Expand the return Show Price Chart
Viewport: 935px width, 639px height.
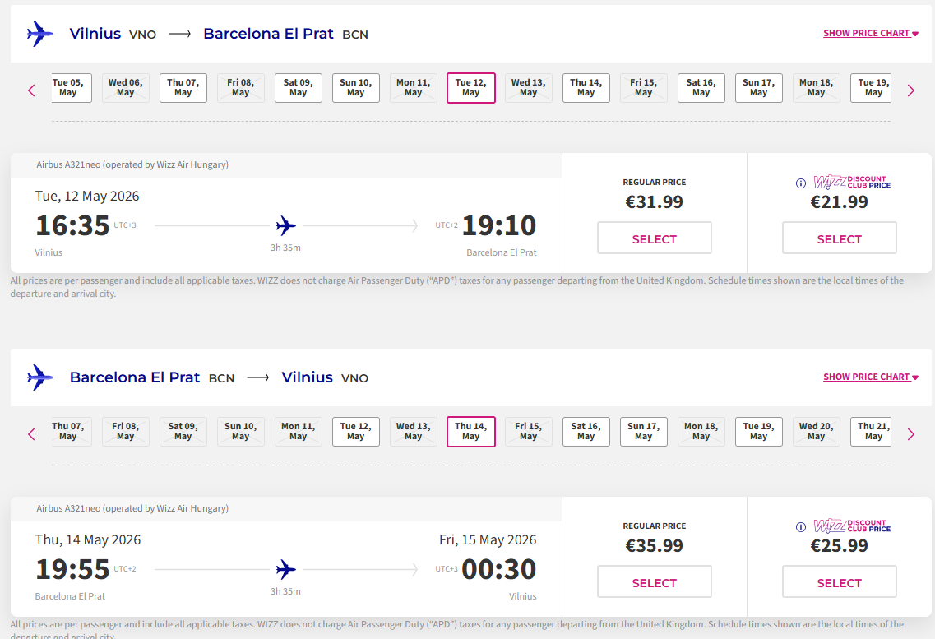click(870, 377)
